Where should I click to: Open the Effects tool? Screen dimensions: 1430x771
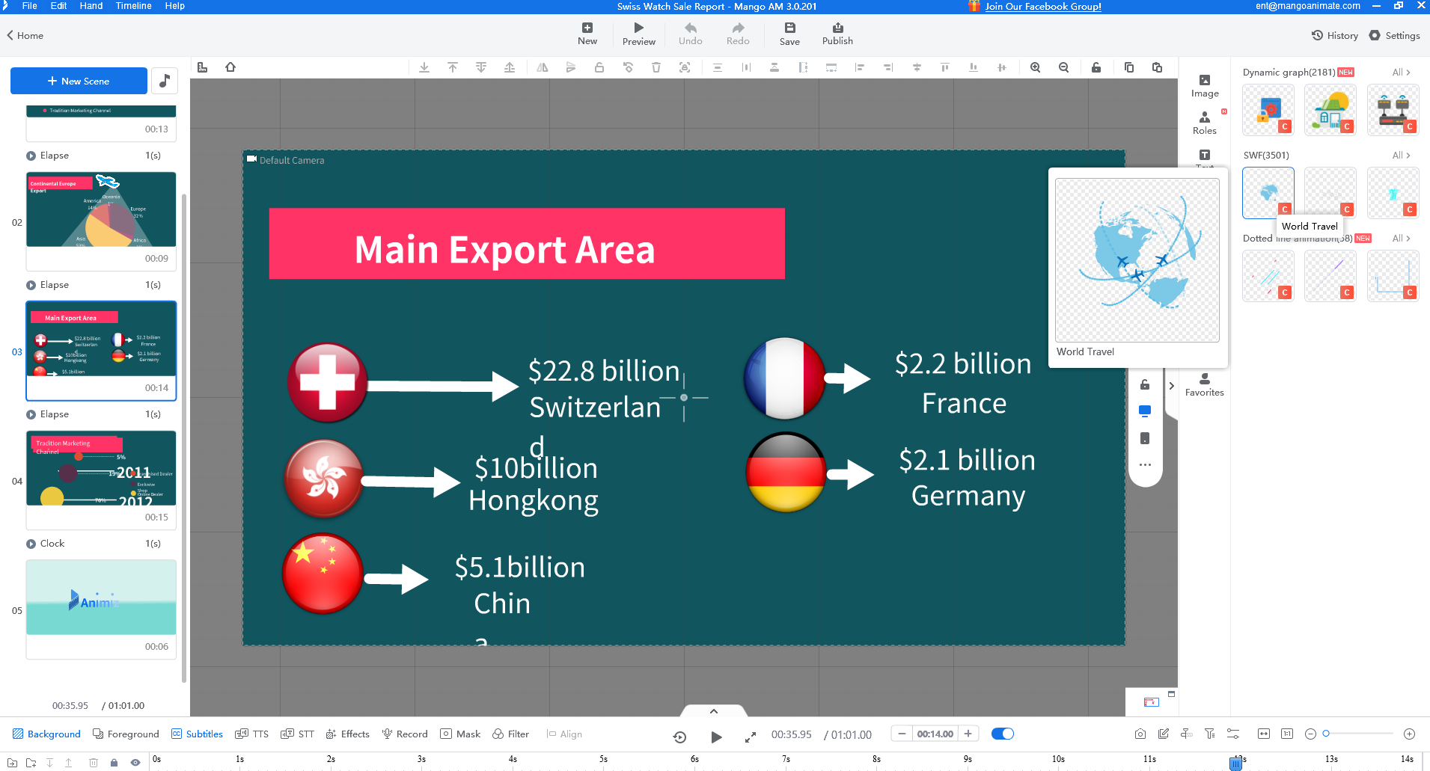tap(347, 734)
